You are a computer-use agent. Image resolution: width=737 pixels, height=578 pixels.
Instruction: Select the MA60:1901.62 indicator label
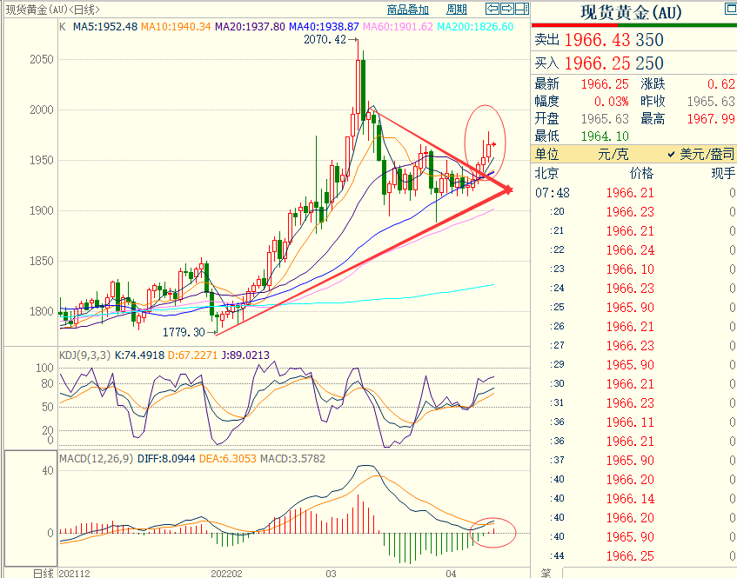(x=398, y=27)
